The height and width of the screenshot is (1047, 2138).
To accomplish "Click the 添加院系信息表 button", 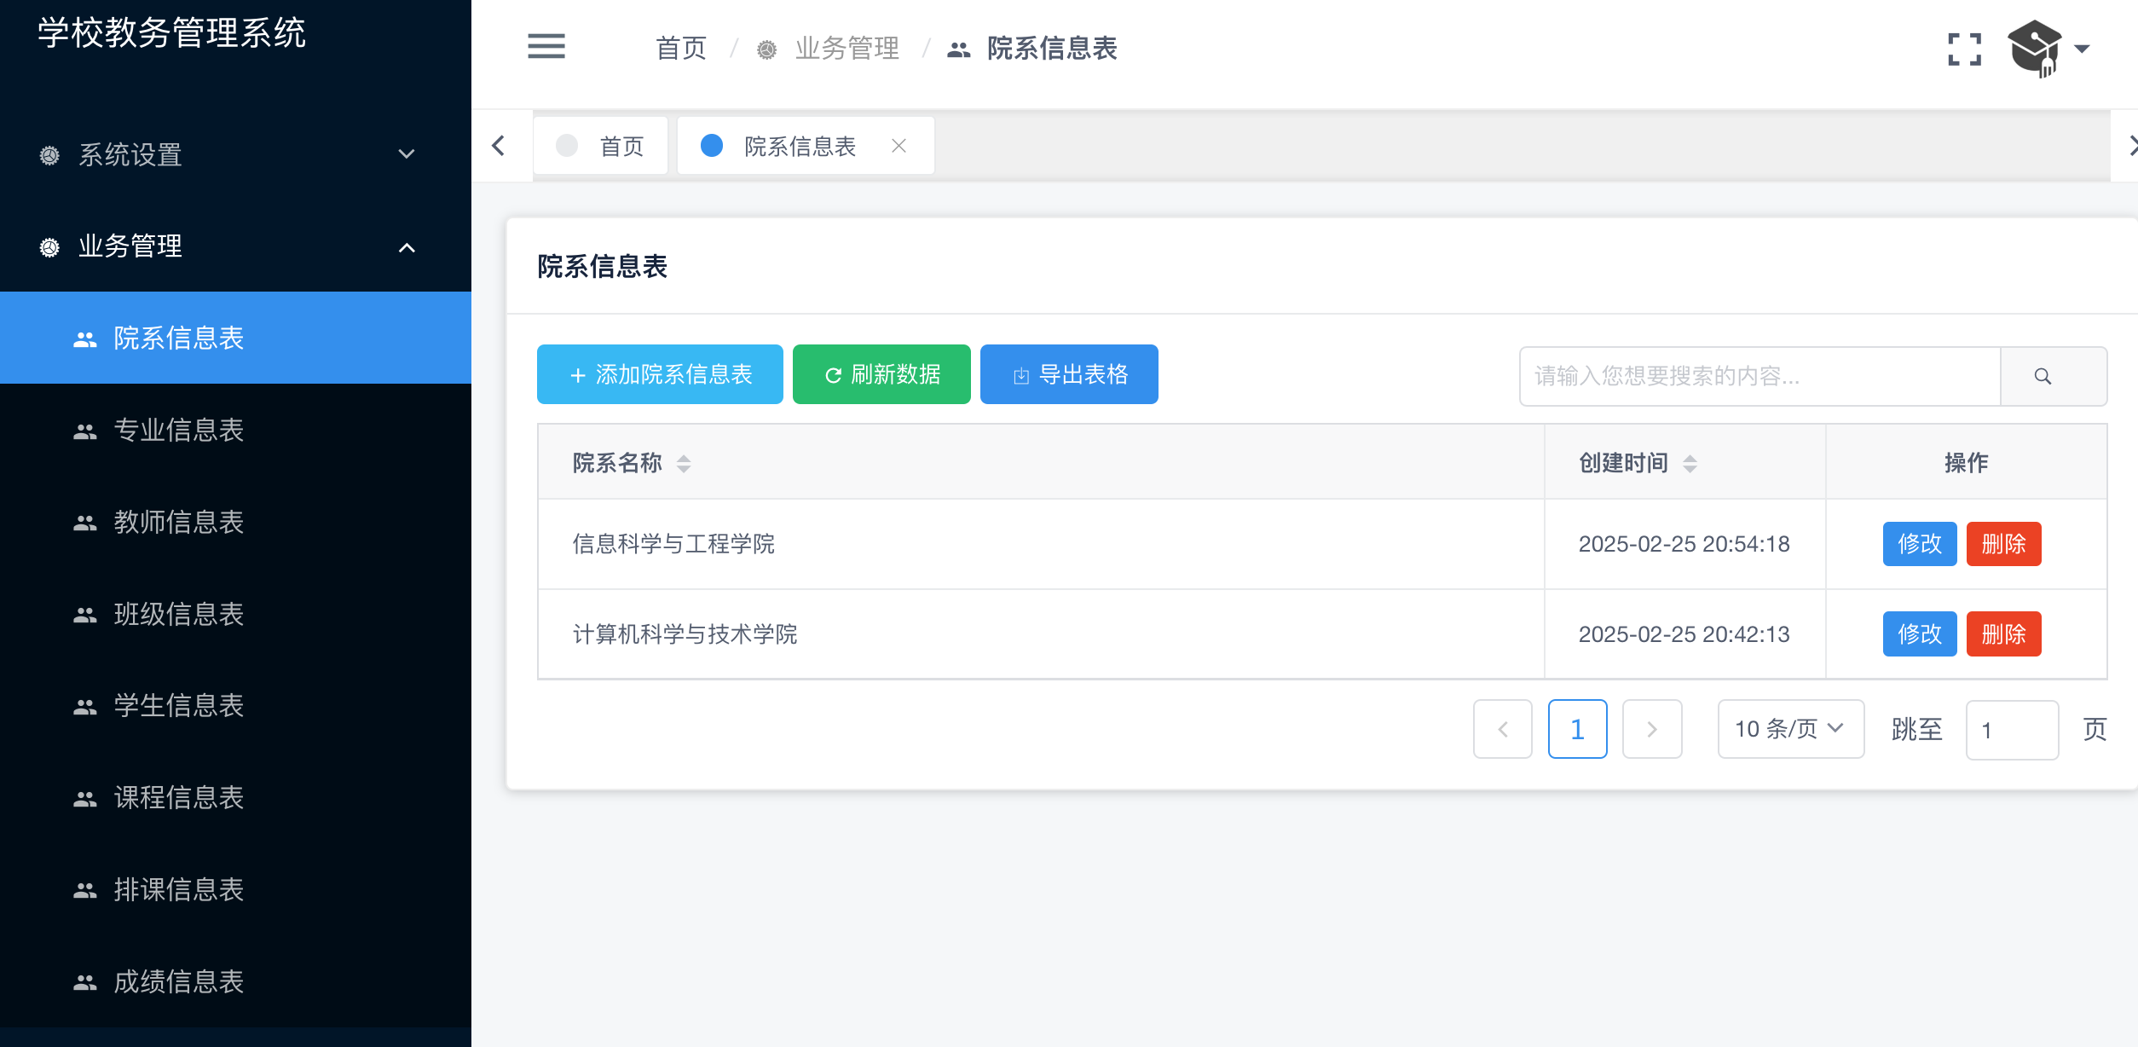I will [x=659, y=374].
